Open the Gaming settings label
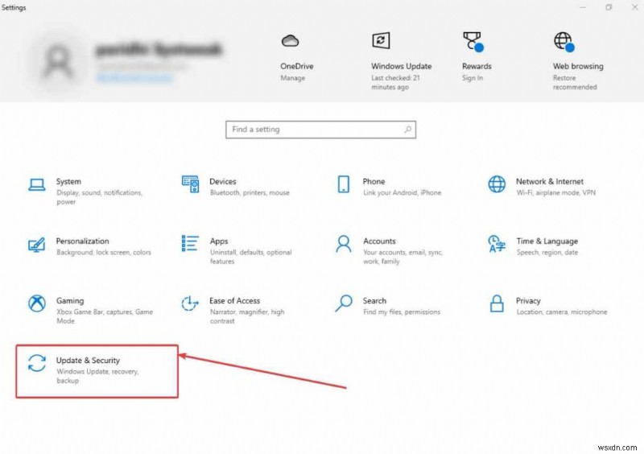This screenshot has height=454, width=644. click(70, 301)
